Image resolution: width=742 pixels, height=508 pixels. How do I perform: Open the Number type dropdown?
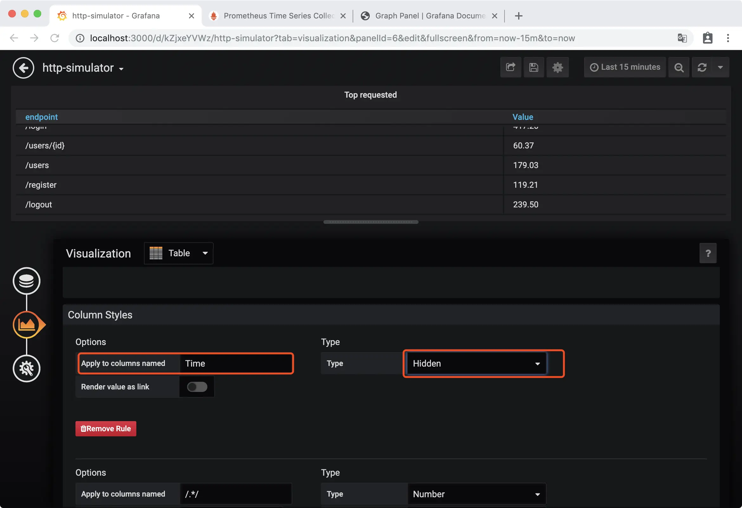[x=477, y=494]
